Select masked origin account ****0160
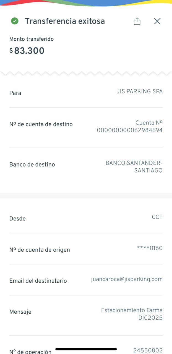 pos(150,248)
